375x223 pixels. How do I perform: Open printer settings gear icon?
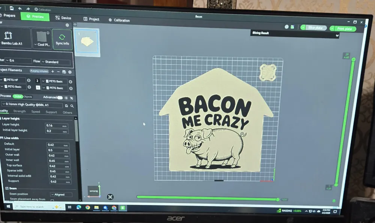coord(67,25)
